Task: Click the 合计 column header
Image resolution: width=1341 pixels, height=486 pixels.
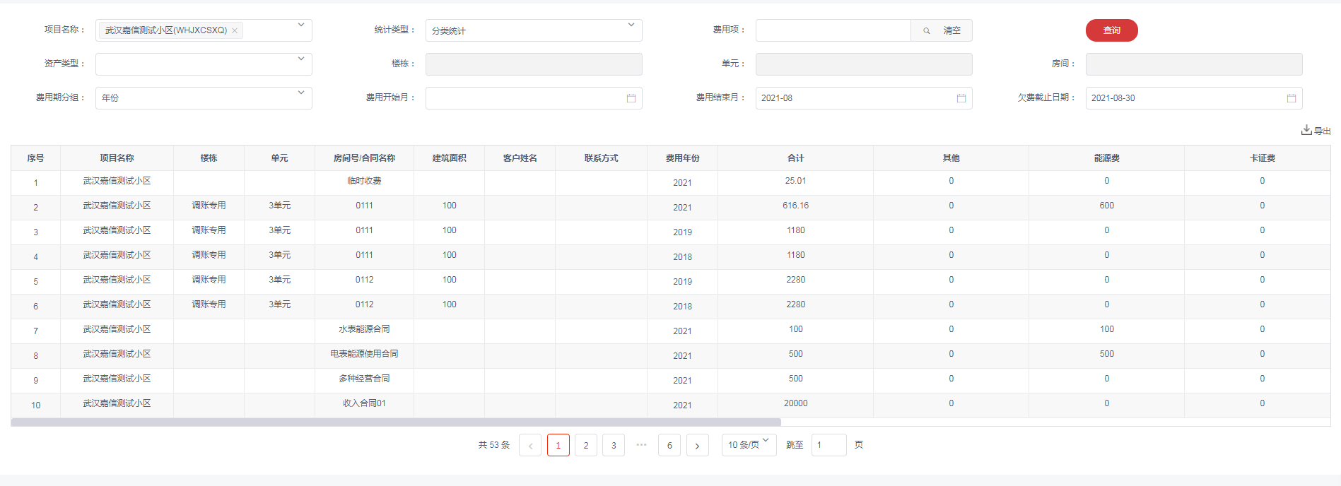Action: point(795,158)
